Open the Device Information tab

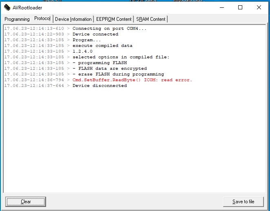tap(73, 19)
